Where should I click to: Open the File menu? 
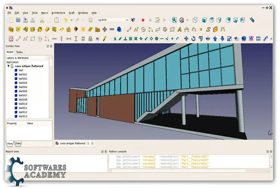(x=9, y=13)
